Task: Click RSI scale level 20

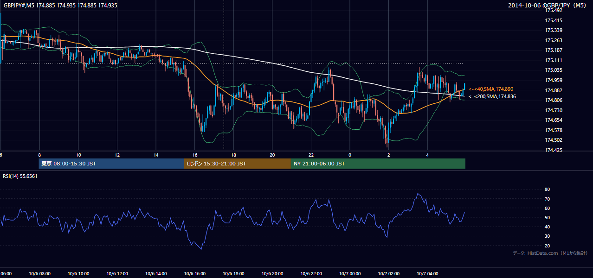Action: (x=547, y=246)
